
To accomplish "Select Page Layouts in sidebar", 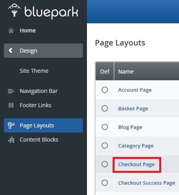I will [43, 125].
